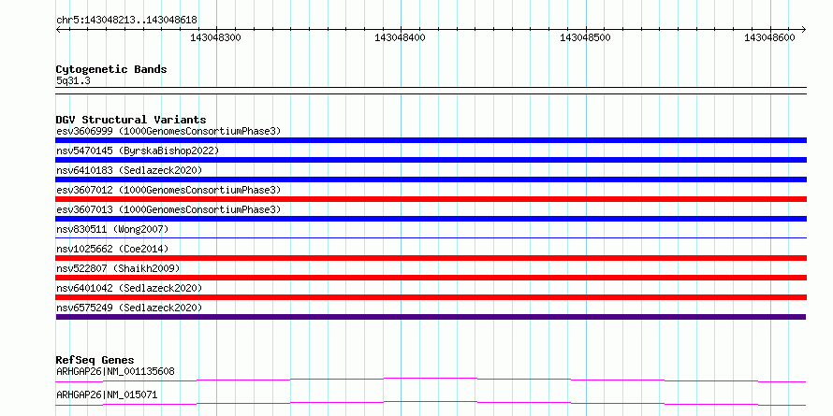
Task: Click the red bar under nsv6401042
Action: [x=431, y=297]
